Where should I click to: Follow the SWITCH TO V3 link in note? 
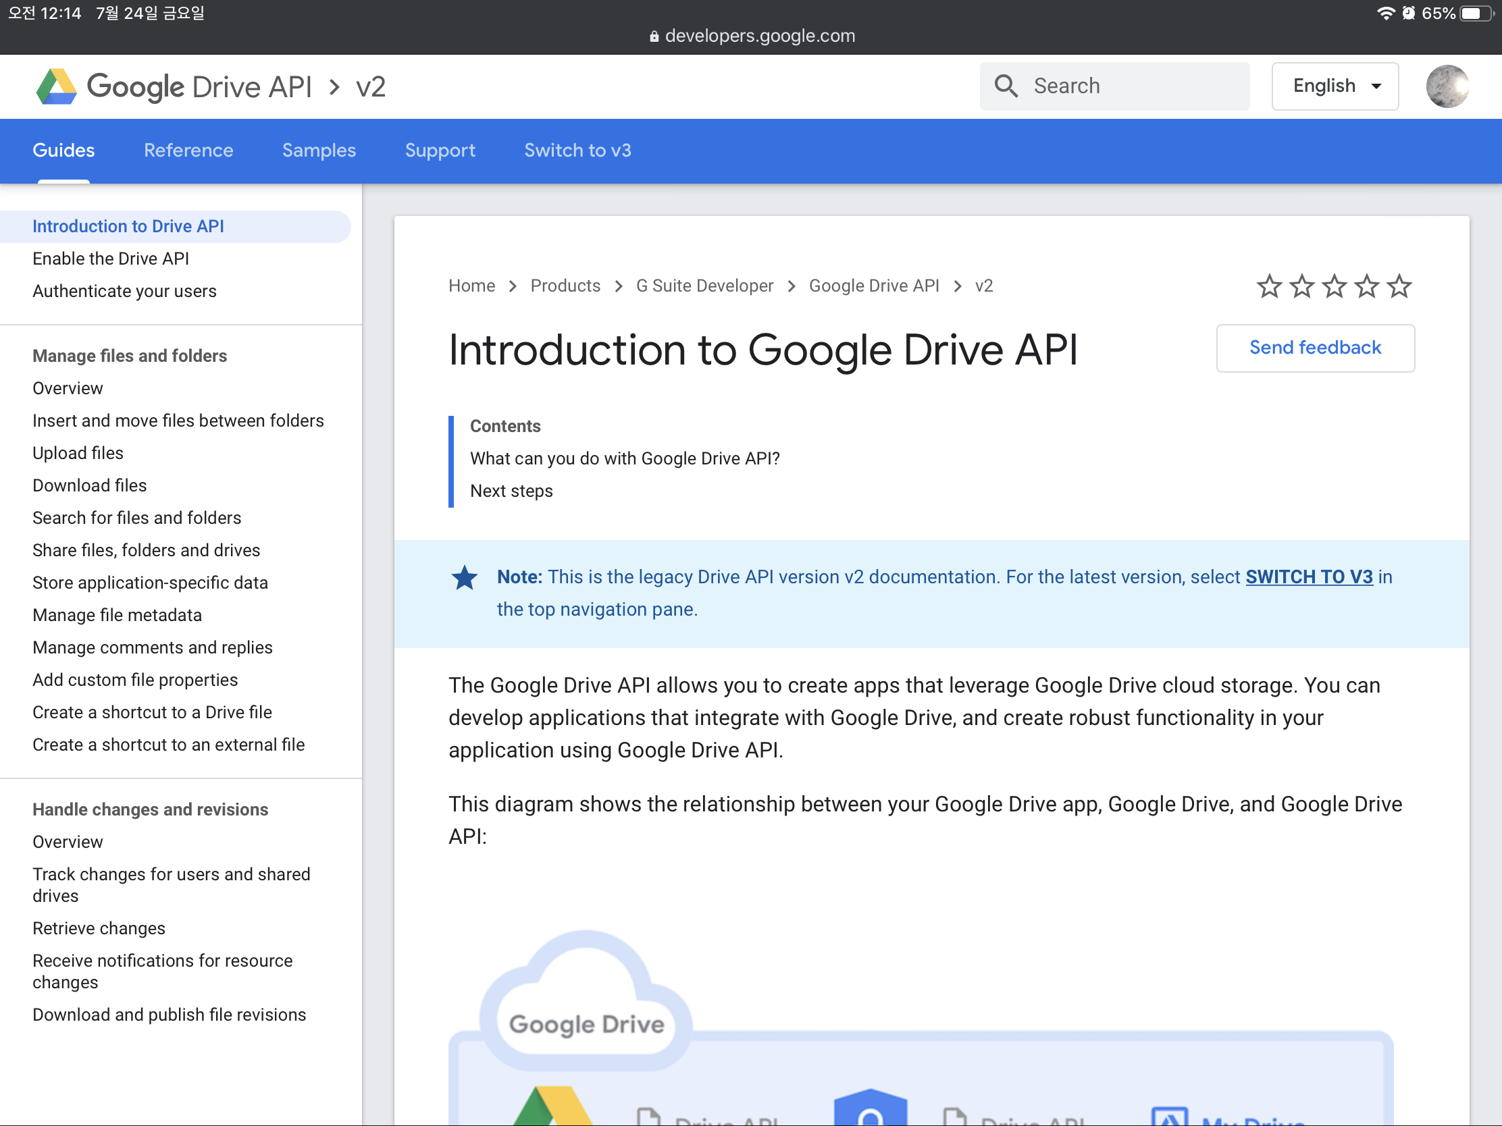point(1308,577)
